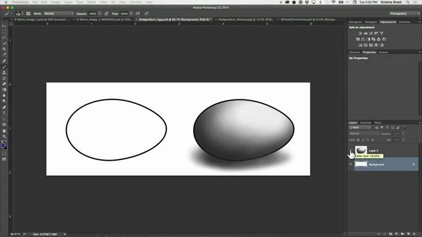Open the Photography workspace switcher dropdown
422x237 pixels.
(x=404, y=13)
